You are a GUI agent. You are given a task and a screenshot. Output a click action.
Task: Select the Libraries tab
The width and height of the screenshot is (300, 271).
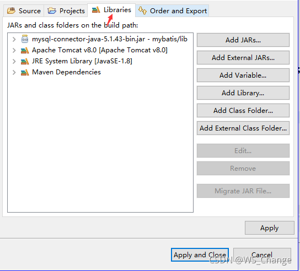pos(111,10)
